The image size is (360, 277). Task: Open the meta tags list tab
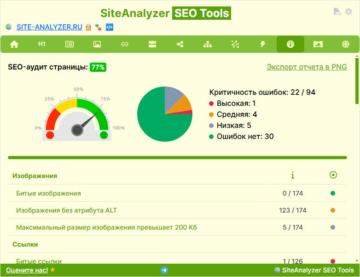pyautogui.click(x=70, y=44)
